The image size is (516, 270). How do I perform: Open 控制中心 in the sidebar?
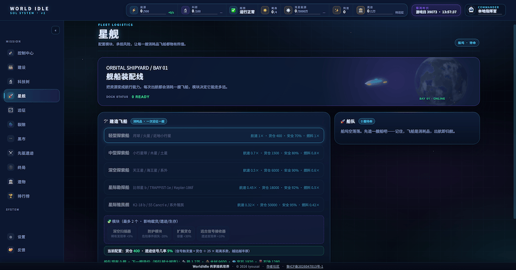31,53
